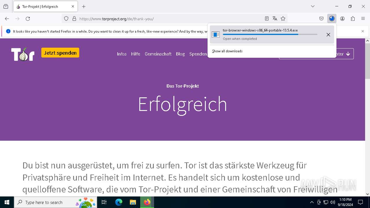Show hidden tray icons chevron

coord(312,202)
